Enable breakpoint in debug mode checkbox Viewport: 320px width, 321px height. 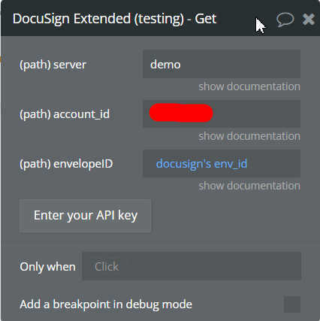tap(292, 304)
